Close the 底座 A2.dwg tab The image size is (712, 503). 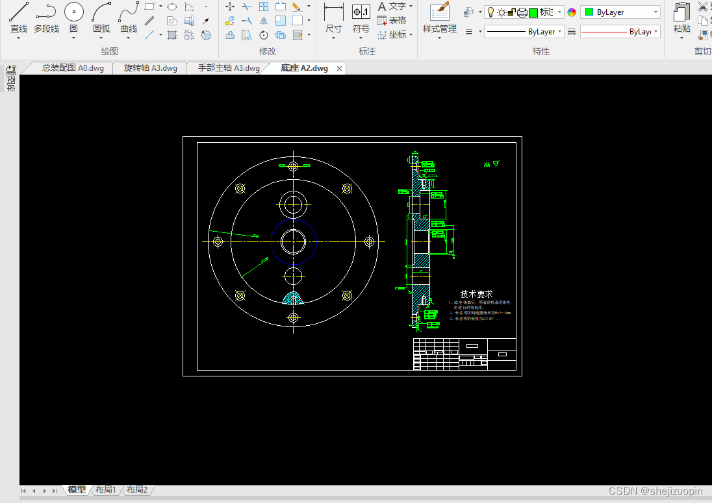[339, 69]
